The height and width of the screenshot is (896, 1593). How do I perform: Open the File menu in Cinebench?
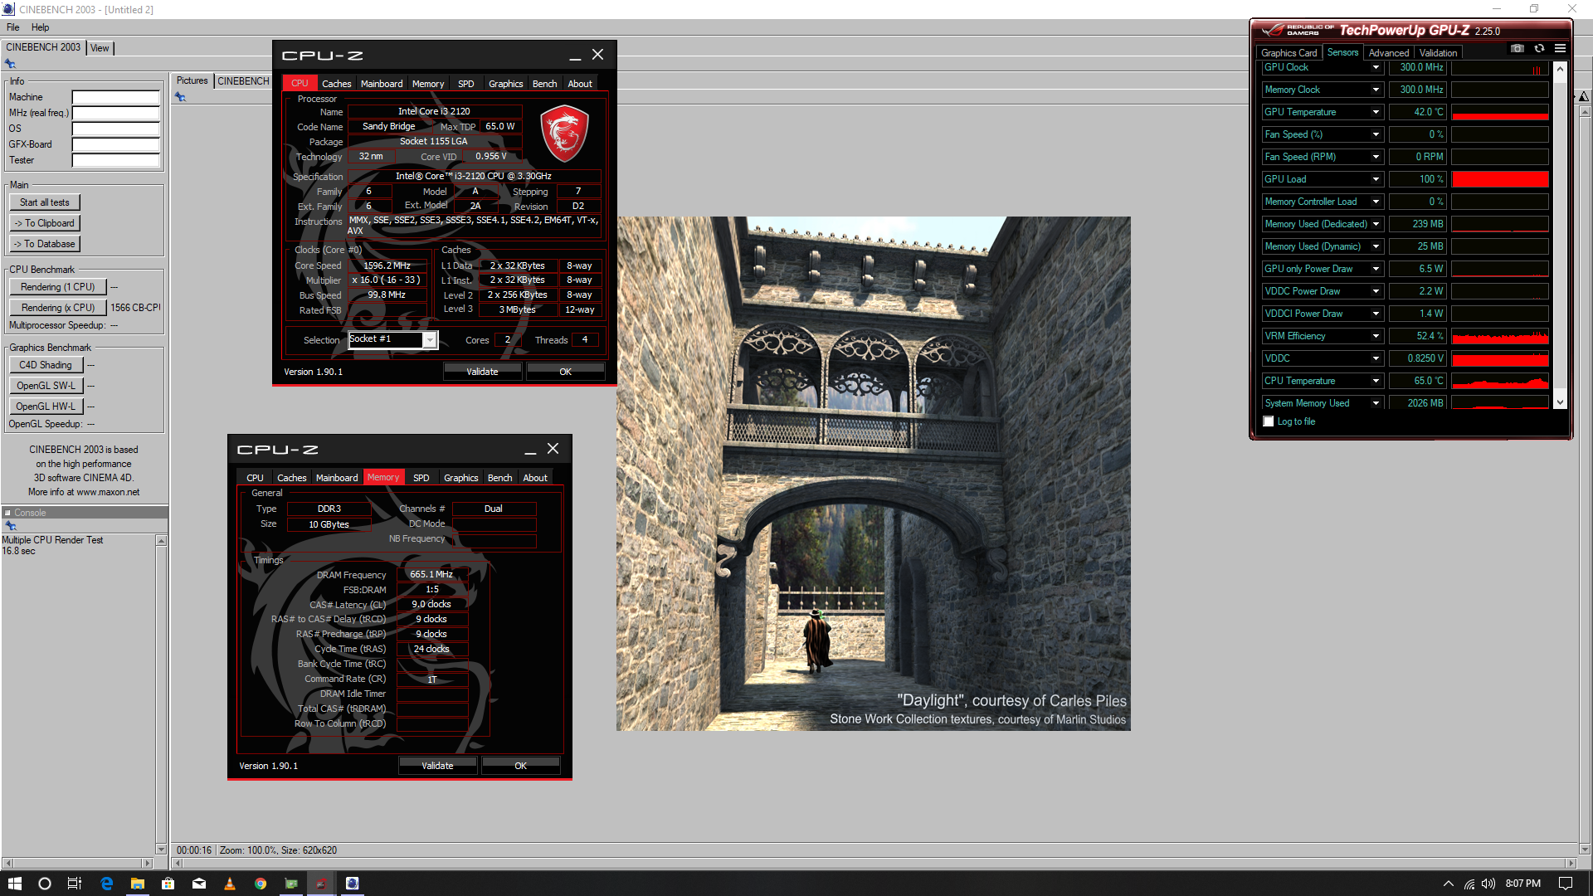coord(13,27)
